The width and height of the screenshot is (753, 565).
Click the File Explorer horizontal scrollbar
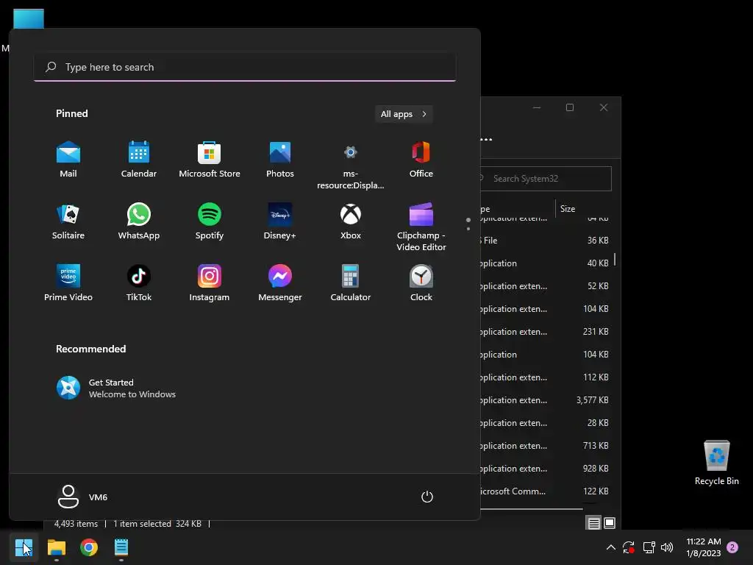(x=532, y=508)
